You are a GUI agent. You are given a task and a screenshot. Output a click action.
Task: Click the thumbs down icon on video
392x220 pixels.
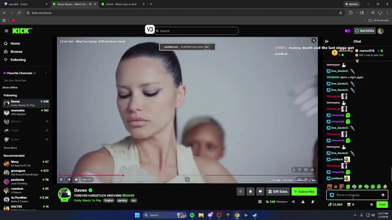point(300,170)
